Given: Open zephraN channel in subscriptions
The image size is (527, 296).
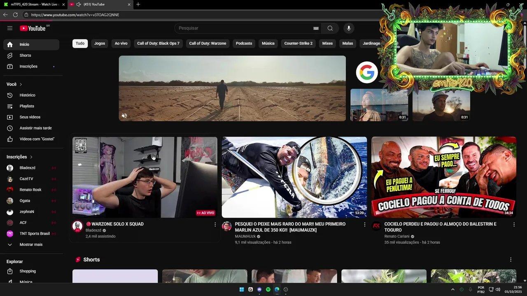Looking at the screenshot, I should coord(31,212).
